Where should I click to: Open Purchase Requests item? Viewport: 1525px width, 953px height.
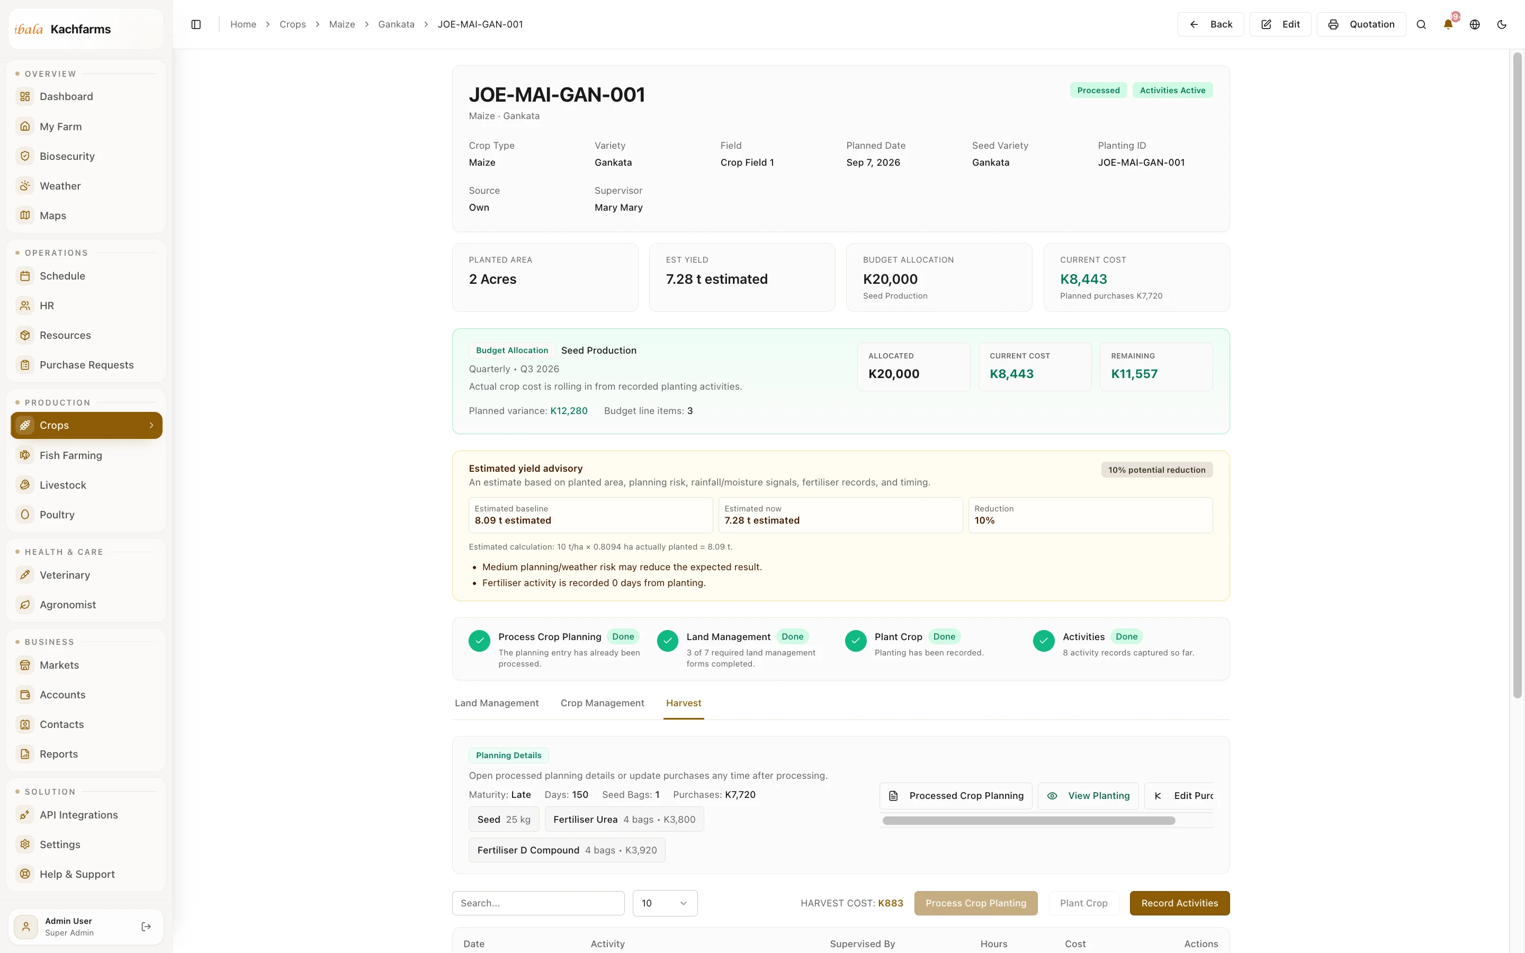(x=86, y=365)
